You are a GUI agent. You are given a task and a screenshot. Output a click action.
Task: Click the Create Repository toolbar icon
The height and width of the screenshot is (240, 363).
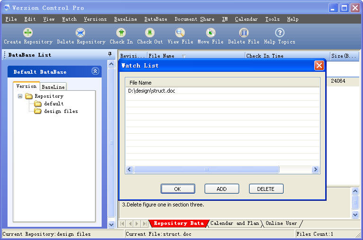click(28, 33)
